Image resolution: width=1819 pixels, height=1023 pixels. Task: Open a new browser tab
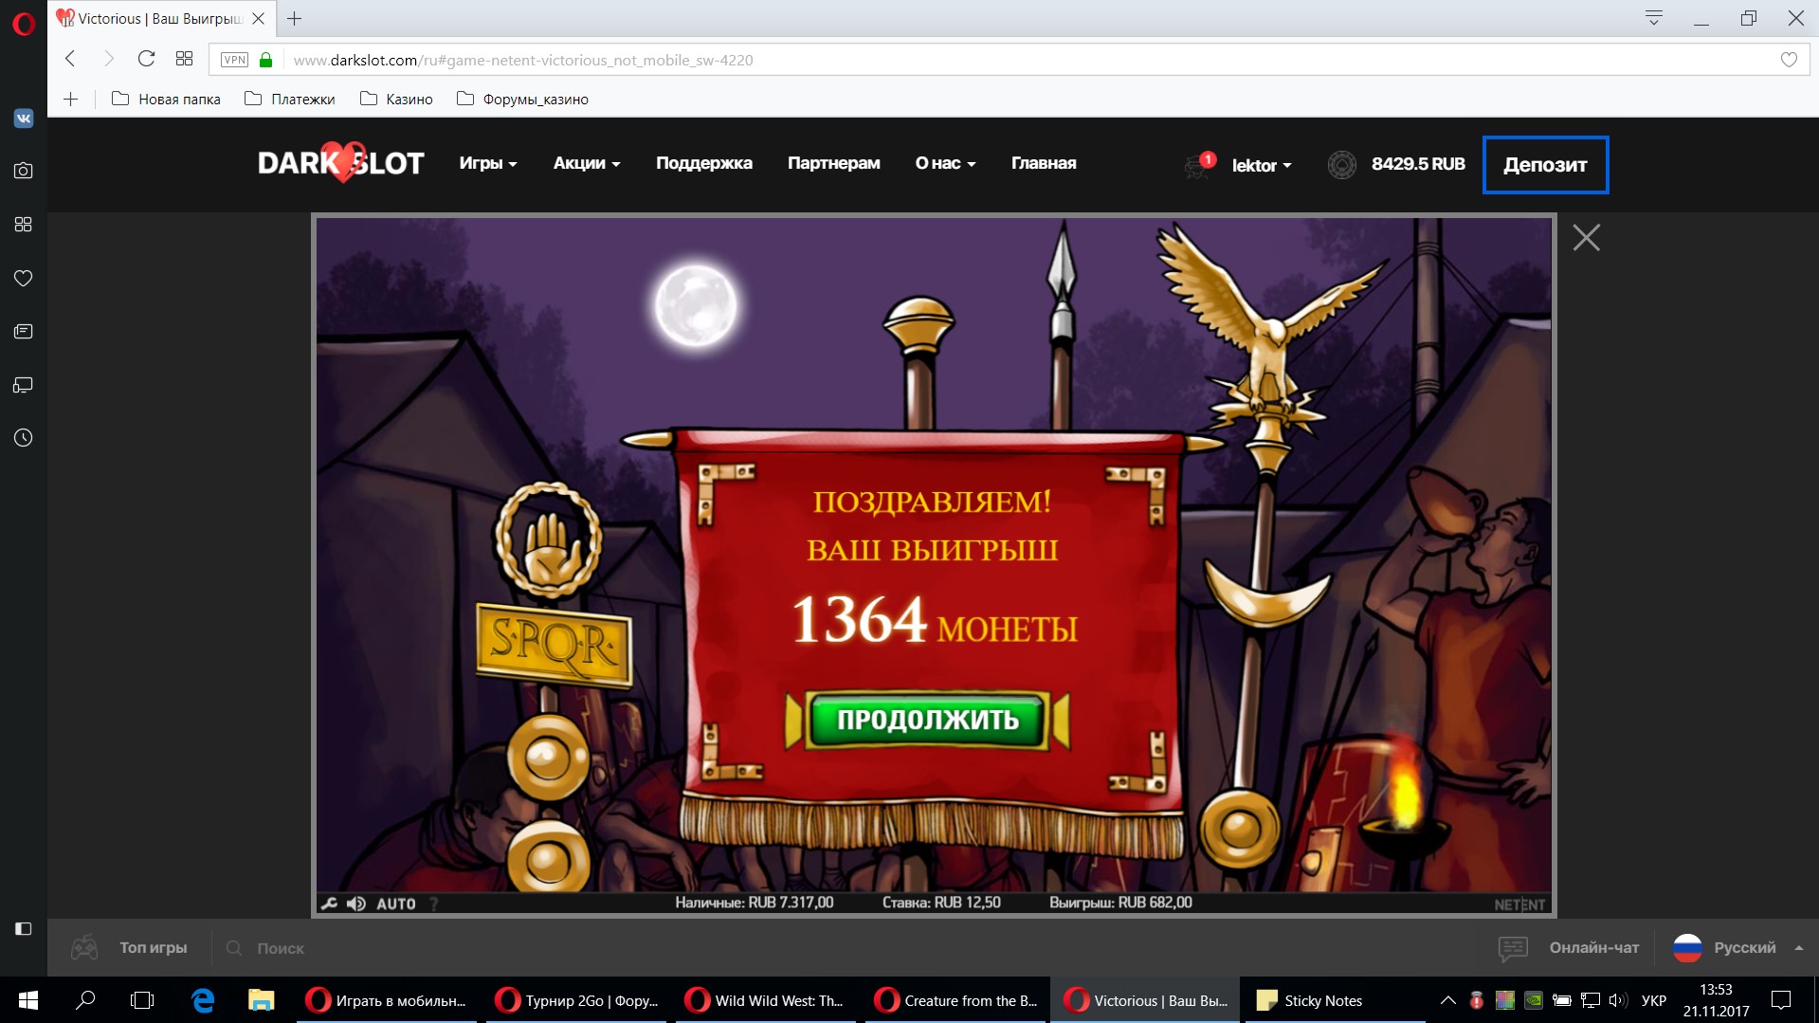pos(295,18)
